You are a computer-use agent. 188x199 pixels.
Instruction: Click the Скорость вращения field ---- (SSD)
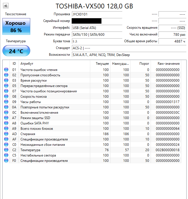173,28
